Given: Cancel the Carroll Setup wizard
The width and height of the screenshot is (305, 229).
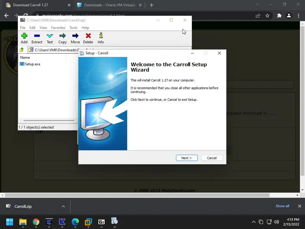Looking at the screenshot, I should [x=212, y=158].
